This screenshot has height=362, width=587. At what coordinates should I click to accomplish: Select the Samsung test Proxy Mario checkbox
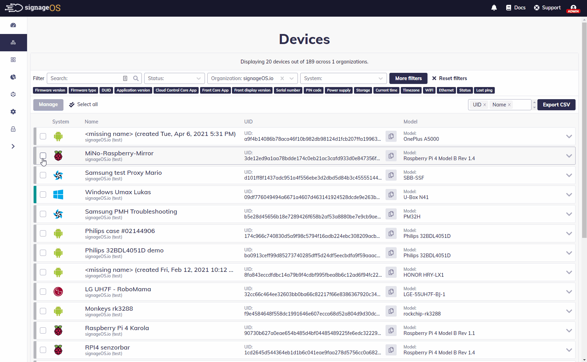point(43,175)
